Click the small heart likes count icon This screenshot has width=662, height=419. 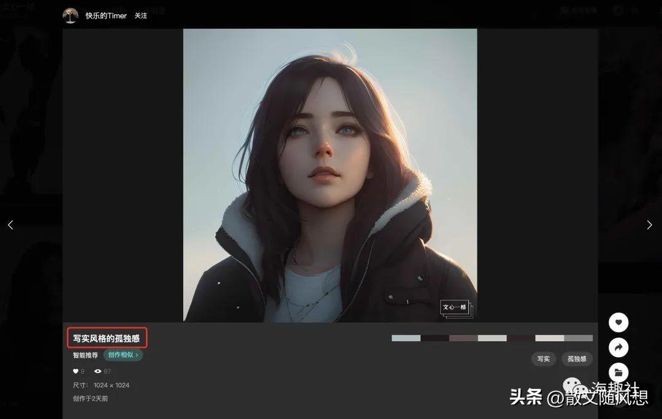tap(75, 371)
